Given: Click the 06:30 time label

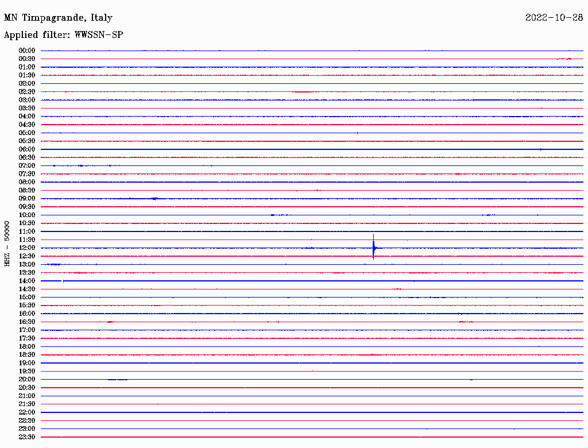Looking at the screenshot, I should pyautogui.click(x=27, y=157).
